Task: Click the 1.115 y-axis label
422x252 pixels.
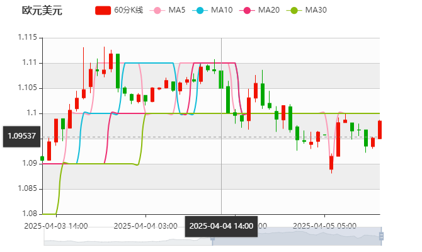Action: coord(26,38)
